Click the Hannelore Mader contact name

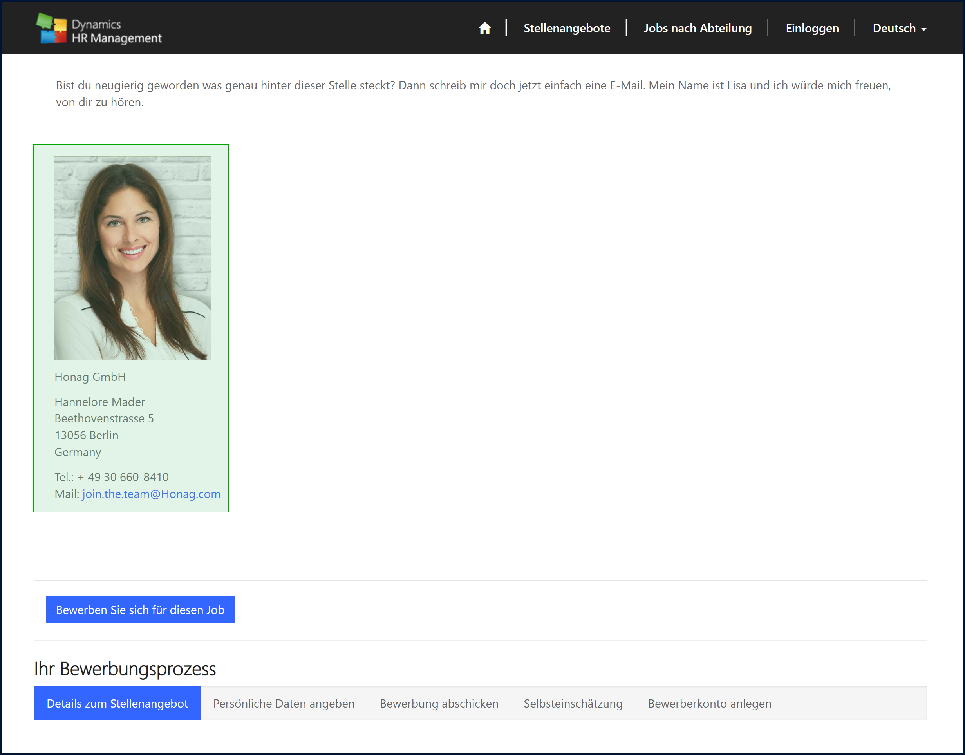coord(99,401)
